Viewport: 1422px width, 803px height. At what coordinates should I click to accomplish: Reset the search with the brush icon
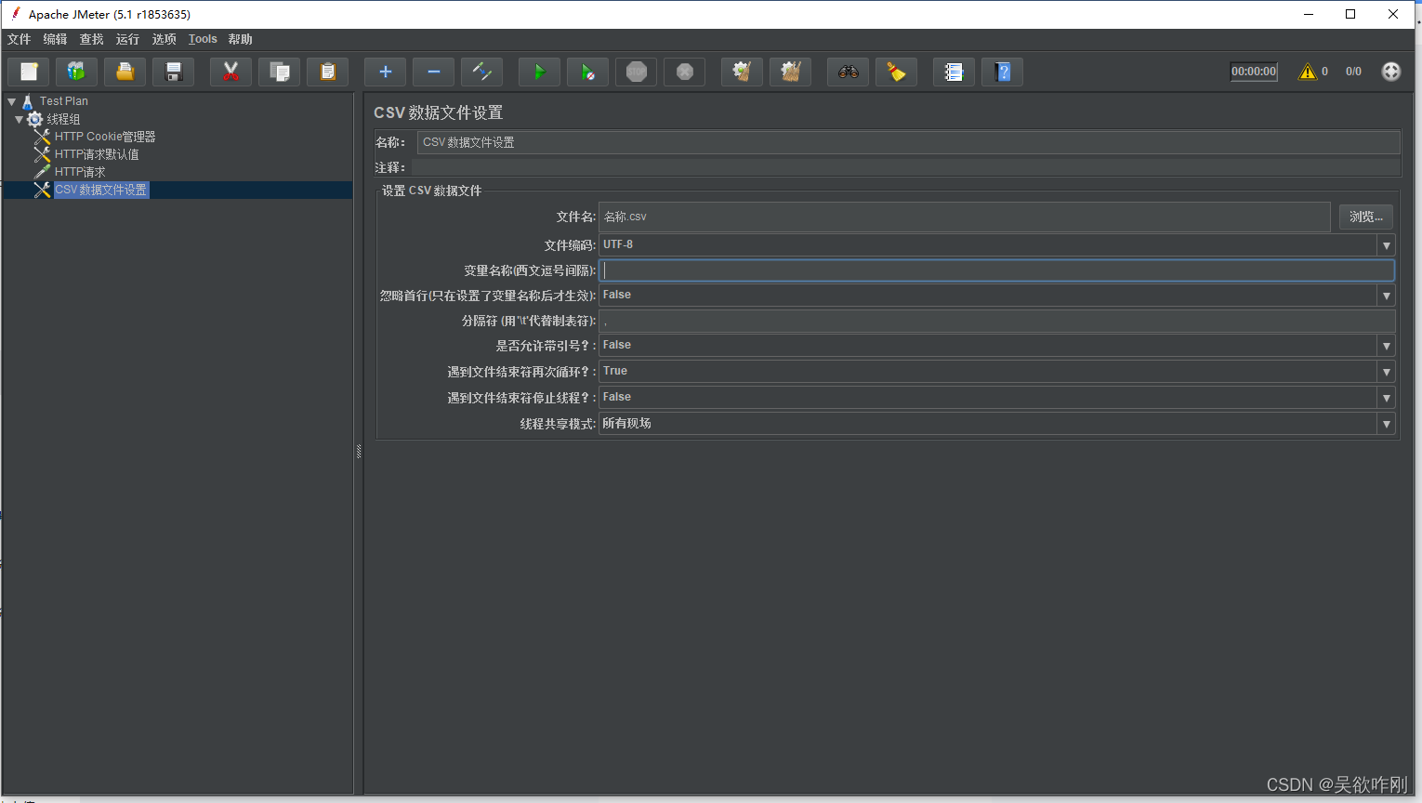coord(896,72)
